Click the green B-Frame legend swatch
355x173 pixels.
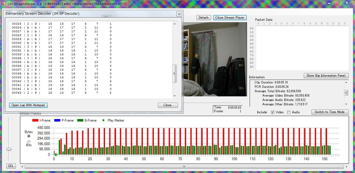tap(81, 120)
